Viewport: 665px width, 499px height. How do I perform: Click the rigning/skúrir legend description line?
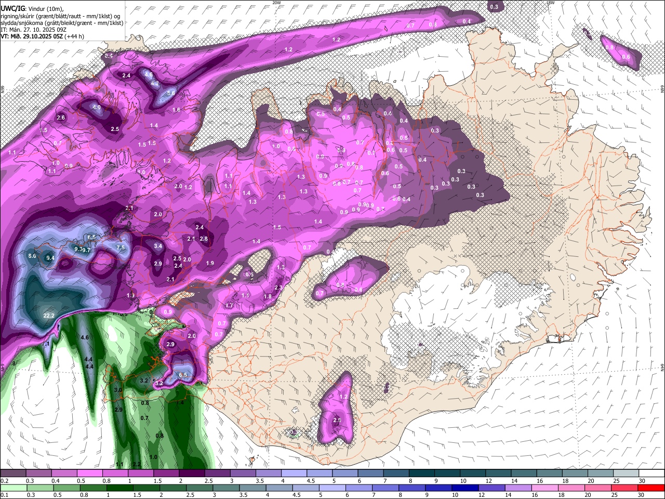click(x=61, y=16)
